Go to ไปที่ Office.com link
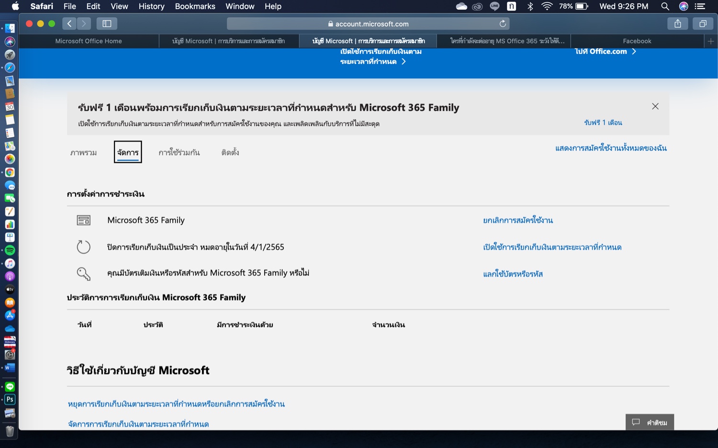The height and width of the screenshot is (448, 718). click(x=606, y=51)
